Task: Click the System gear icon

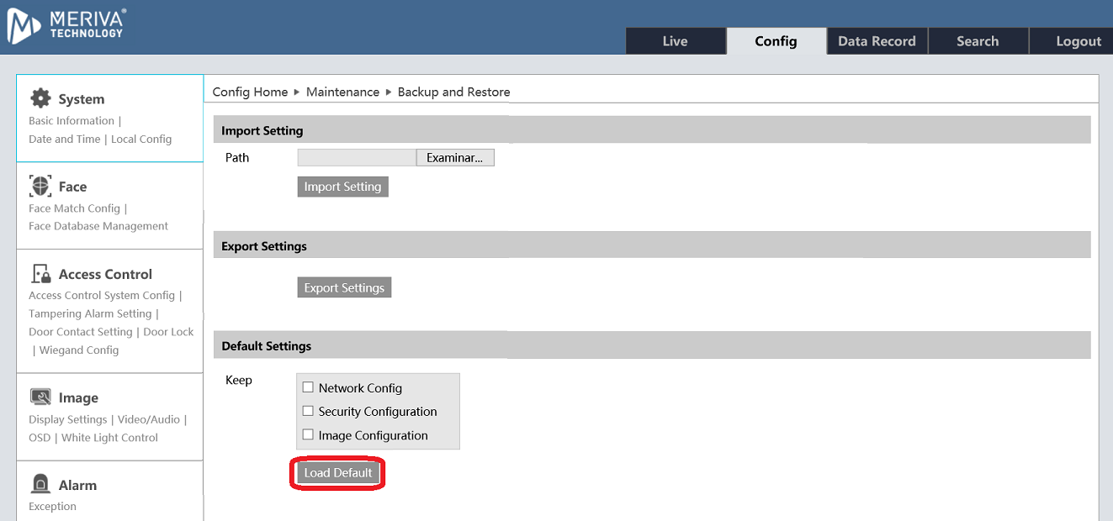Action: point(40,98)
